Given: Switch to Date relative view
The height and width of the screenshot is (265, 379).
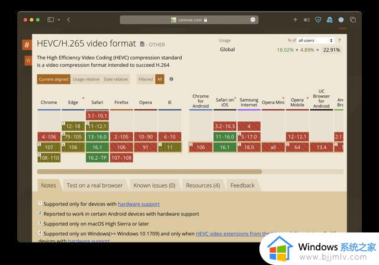Looking at the screenshot, I should pos(116,79).
